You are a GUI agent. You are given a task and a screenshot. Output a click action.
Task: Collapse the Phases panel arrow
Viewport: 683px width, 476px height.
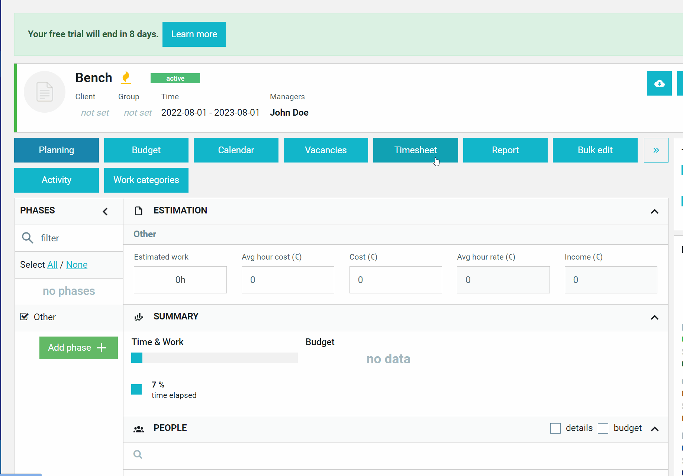[105, 212]
